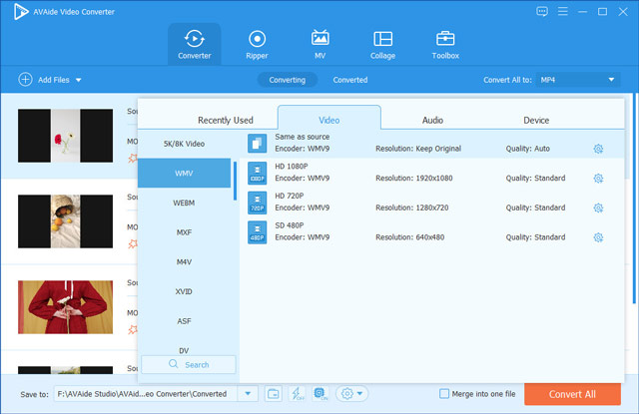The height and width of the screenshot is (414, 639).
Task: Show the Converting list
Action: [288, 80]
